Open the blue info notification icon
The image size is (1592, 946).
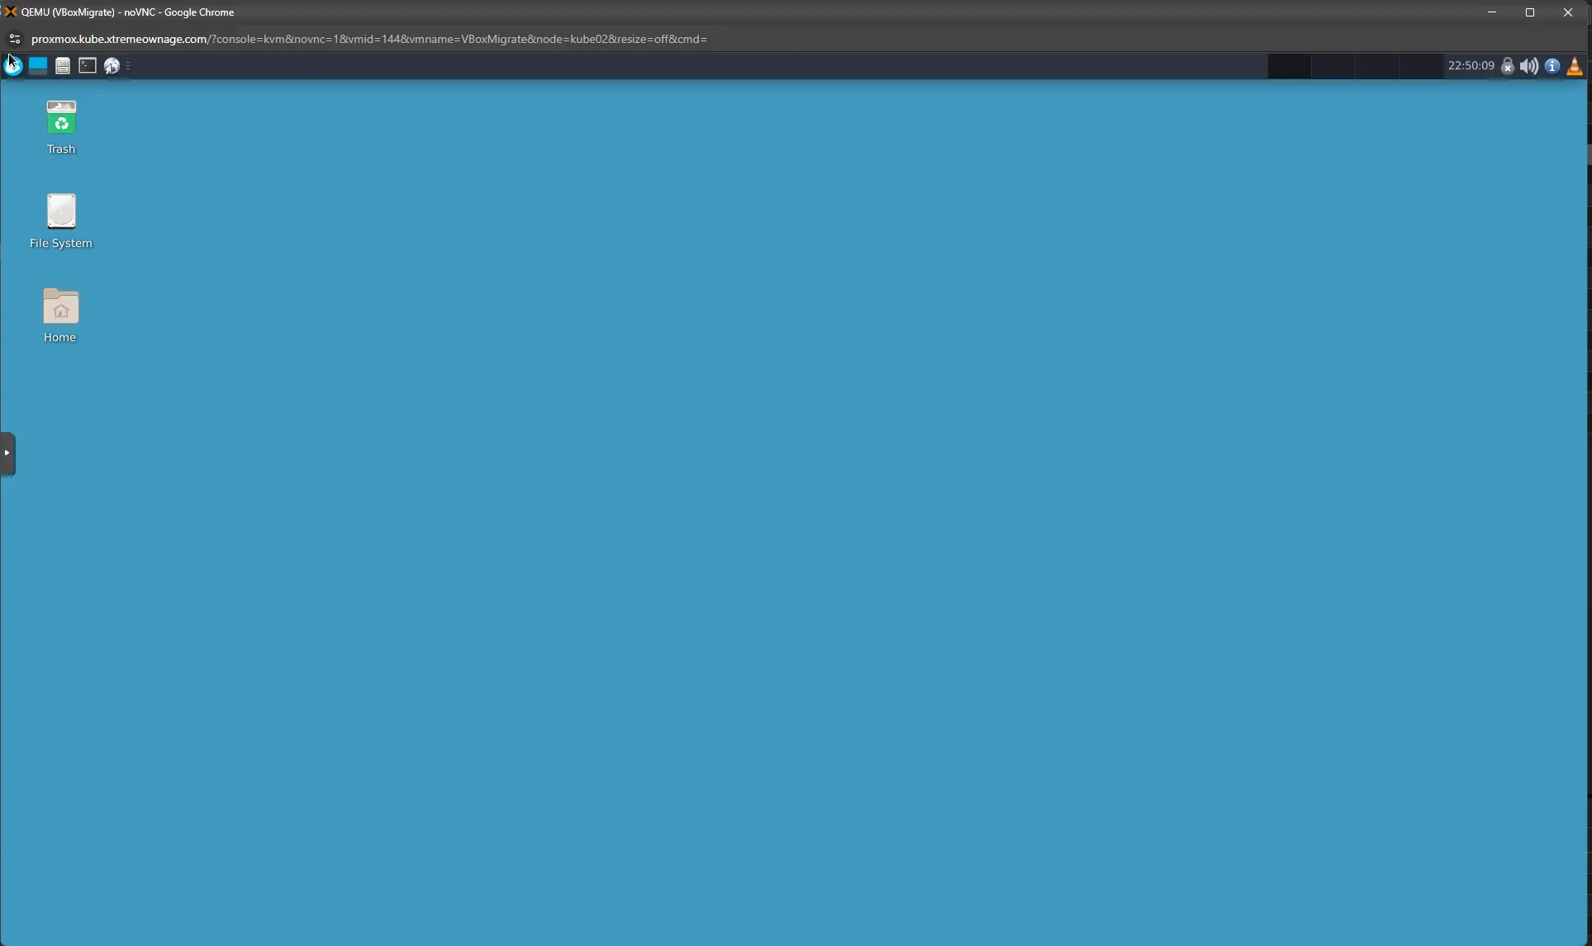[1552, 66]
